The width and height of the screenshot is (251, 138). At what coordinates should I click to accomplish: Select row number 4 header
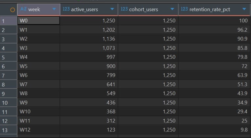[x=9, y=48]
